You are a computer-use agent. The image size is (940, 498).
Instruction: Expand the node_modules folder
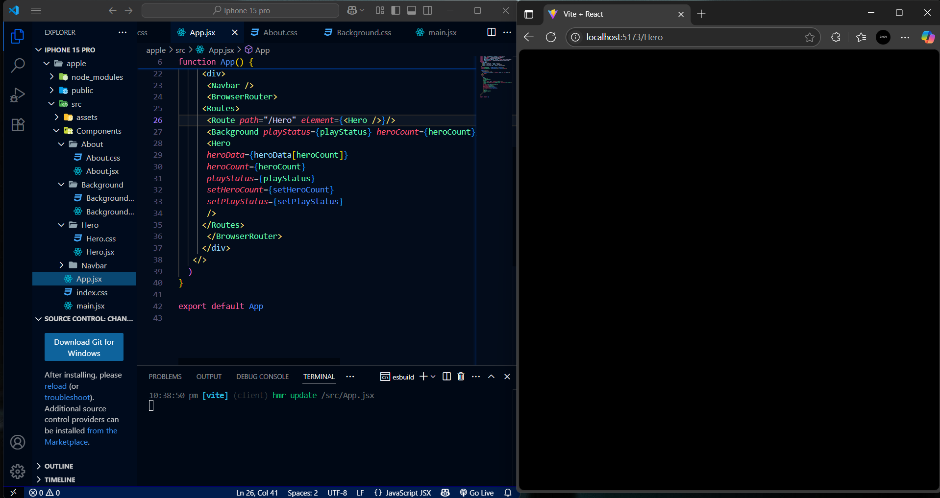pyautogui.click(x=97, y=77)
